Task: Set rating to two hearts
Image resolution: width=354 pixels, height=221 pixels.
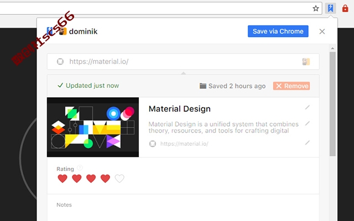Action: point(77,178)
